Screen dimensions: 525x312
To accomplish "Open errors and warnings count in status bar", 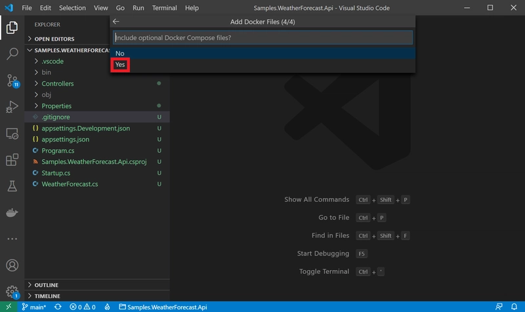I will (x=83, y=307).
